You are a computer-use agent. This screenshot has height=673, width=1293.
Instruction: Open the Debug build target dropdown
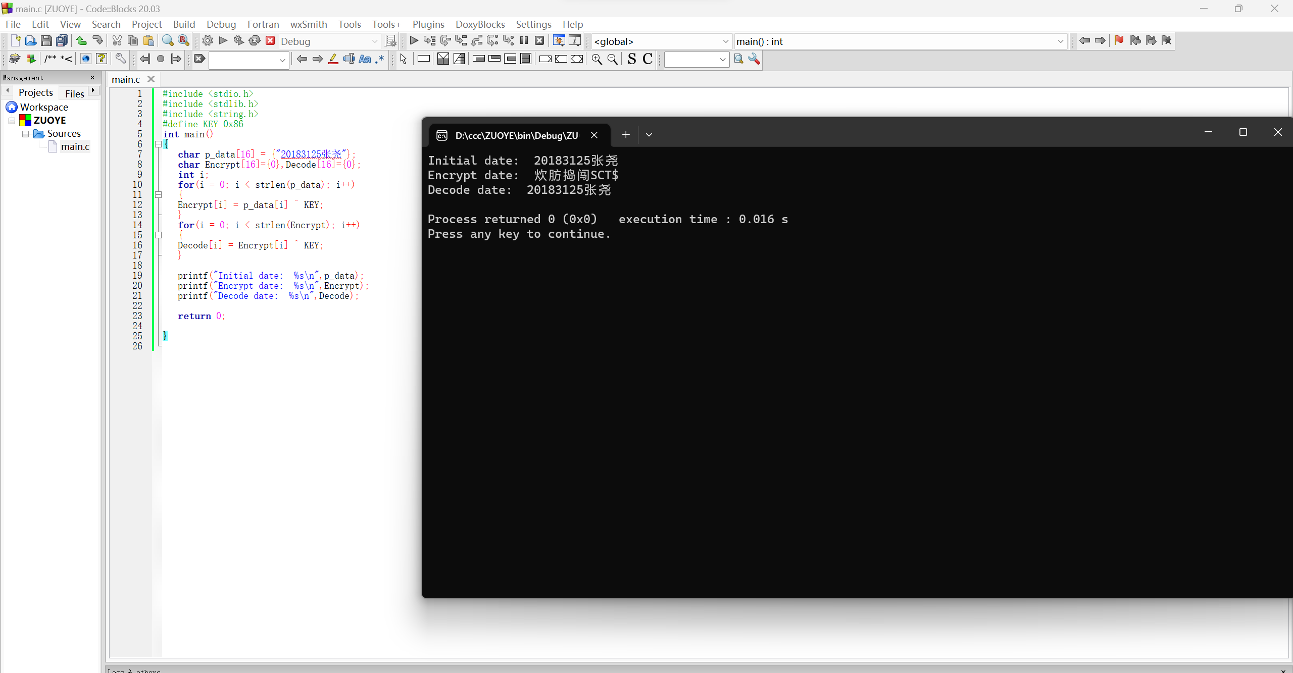(374, 41)
